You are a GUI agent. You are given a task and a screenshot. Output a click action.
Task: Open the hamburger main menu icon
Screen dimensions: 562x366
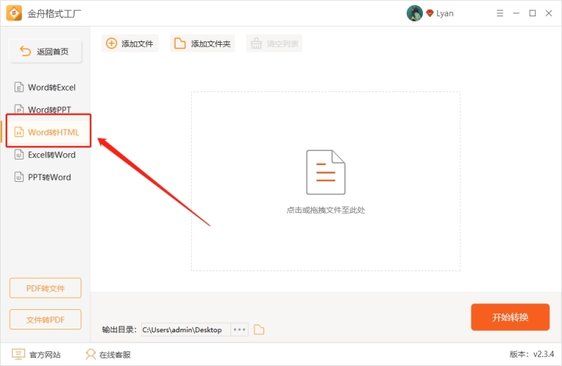click(x=499, y=13)
